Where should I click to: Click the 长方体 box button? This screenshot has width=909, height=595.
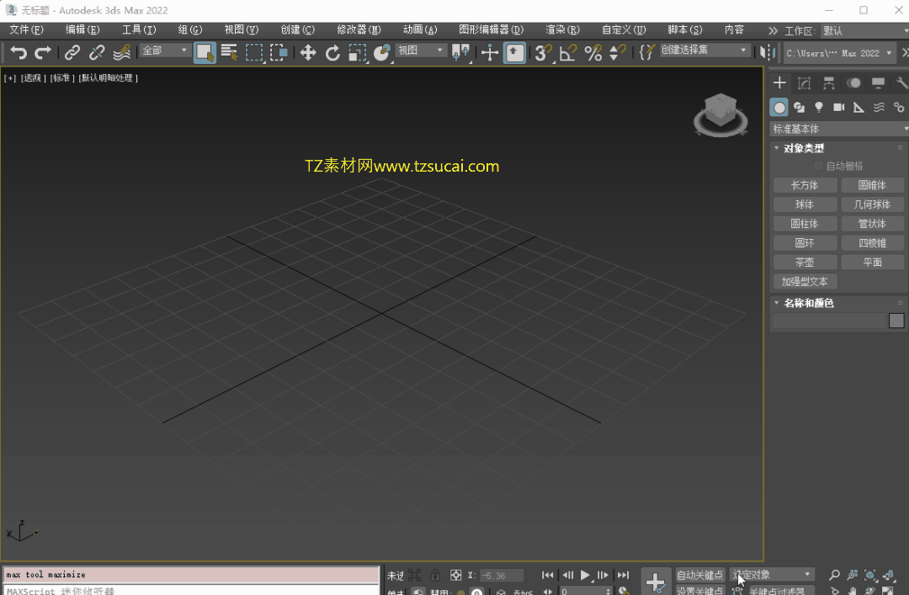click(805, 185)
